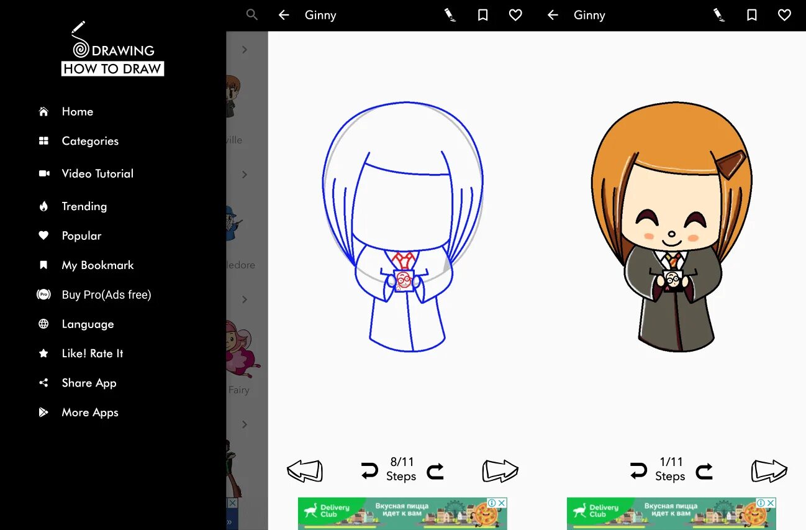Click the Pro badge icon
Viewport: 806px width, 530px height.
[x=43, y=295]
